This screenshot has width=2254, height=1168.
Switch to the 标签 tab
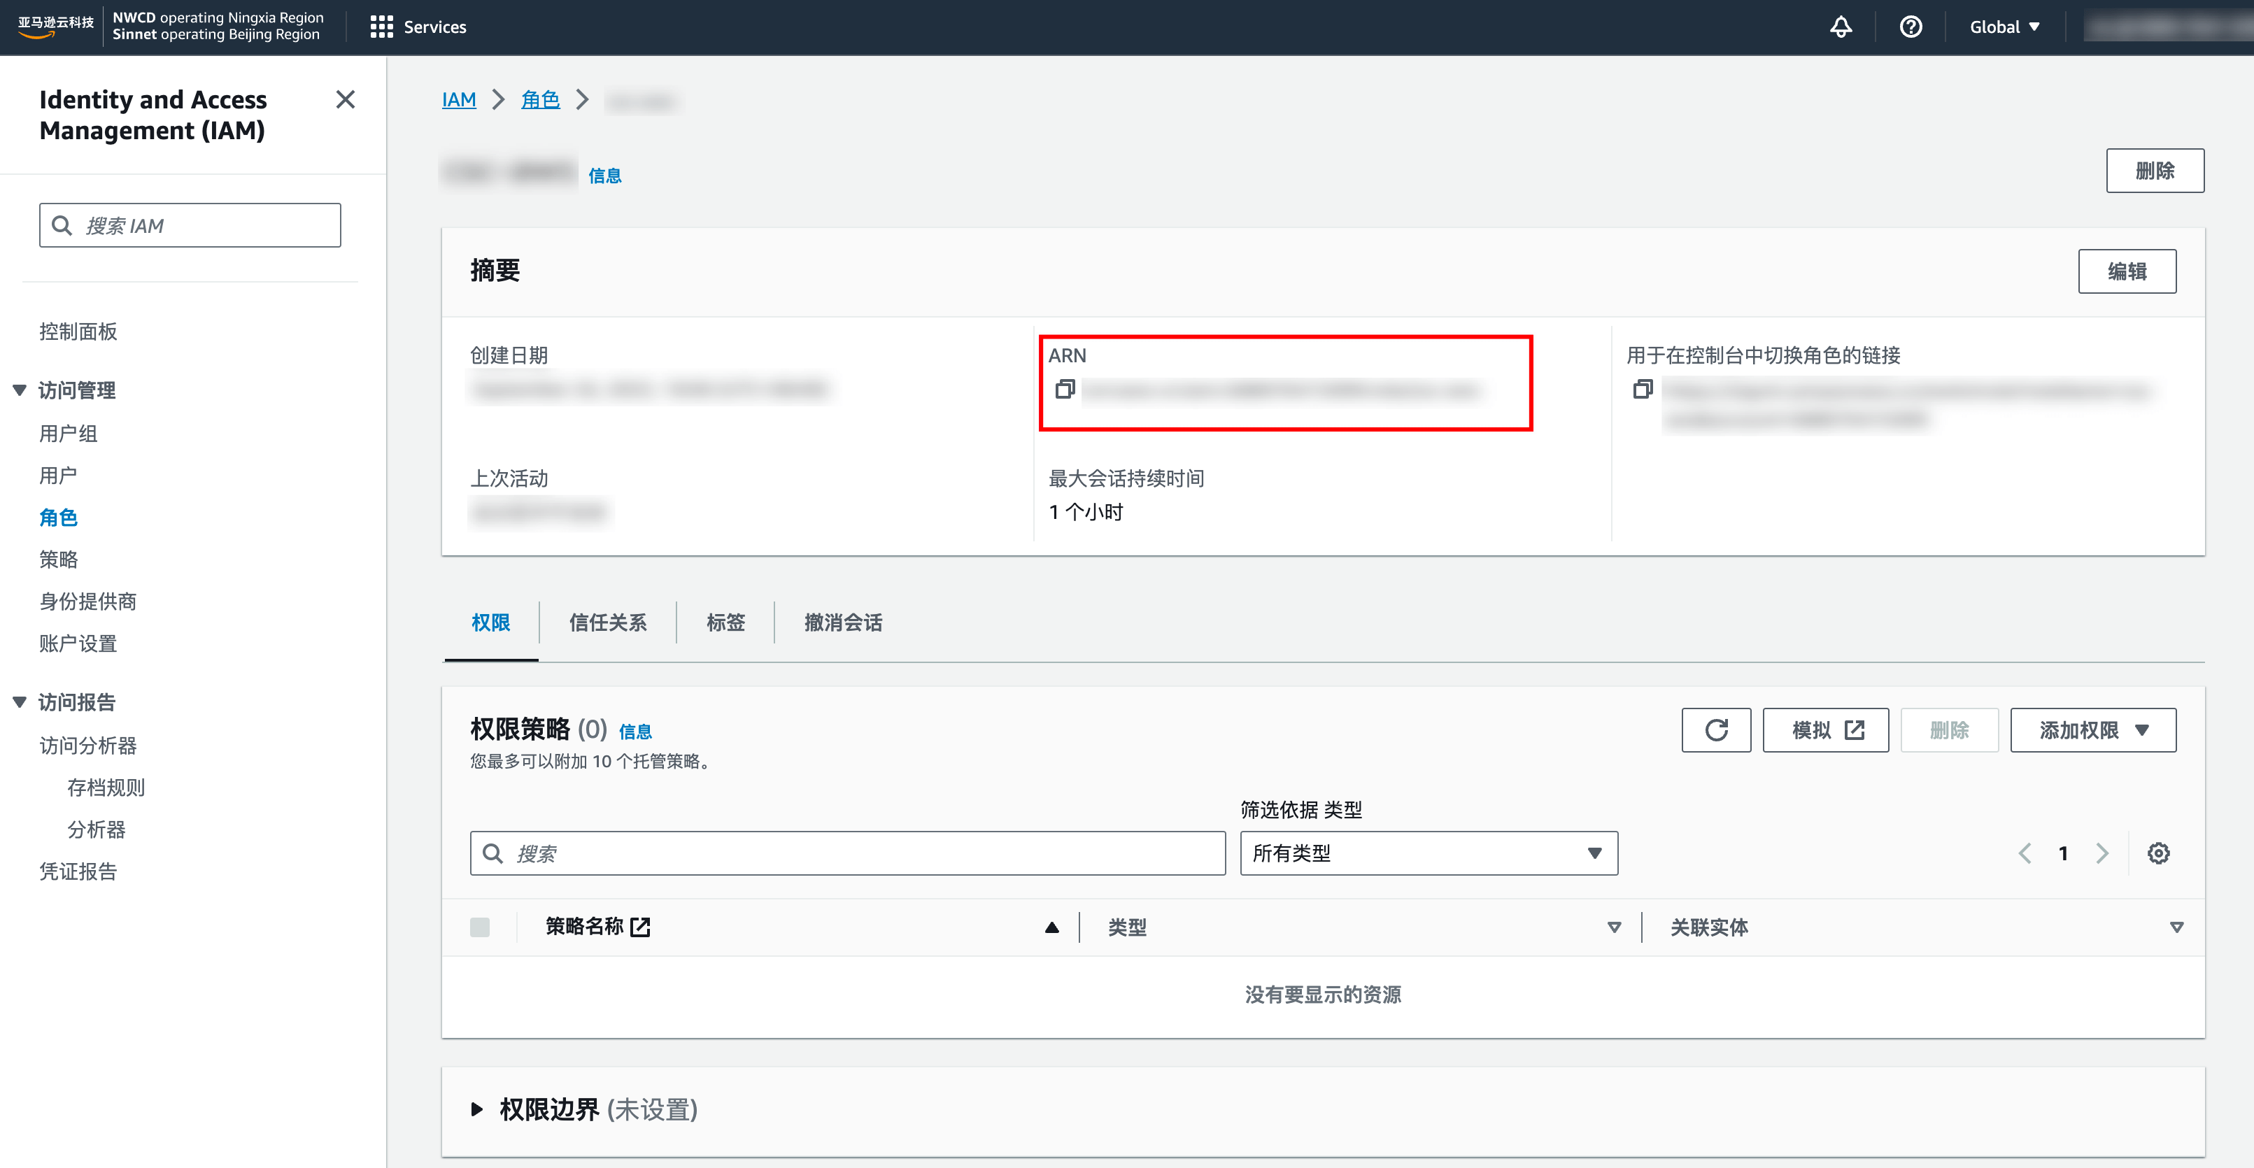[725, 622]
